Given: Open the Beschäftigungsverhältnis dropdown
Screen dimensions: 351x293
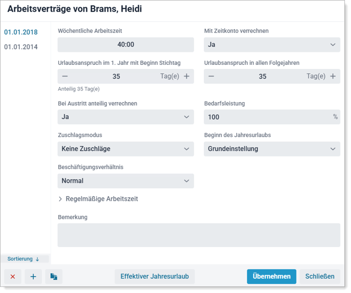Looking at the screenshot, I should 125,181.
